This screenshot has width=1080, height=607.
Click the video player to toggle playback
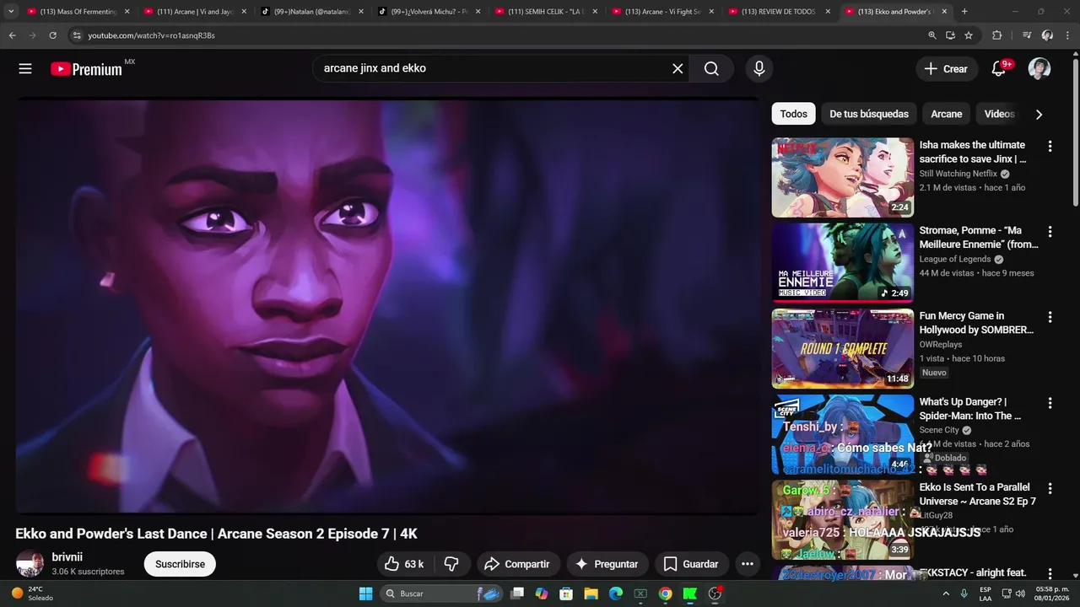click(x=387, y=307)
